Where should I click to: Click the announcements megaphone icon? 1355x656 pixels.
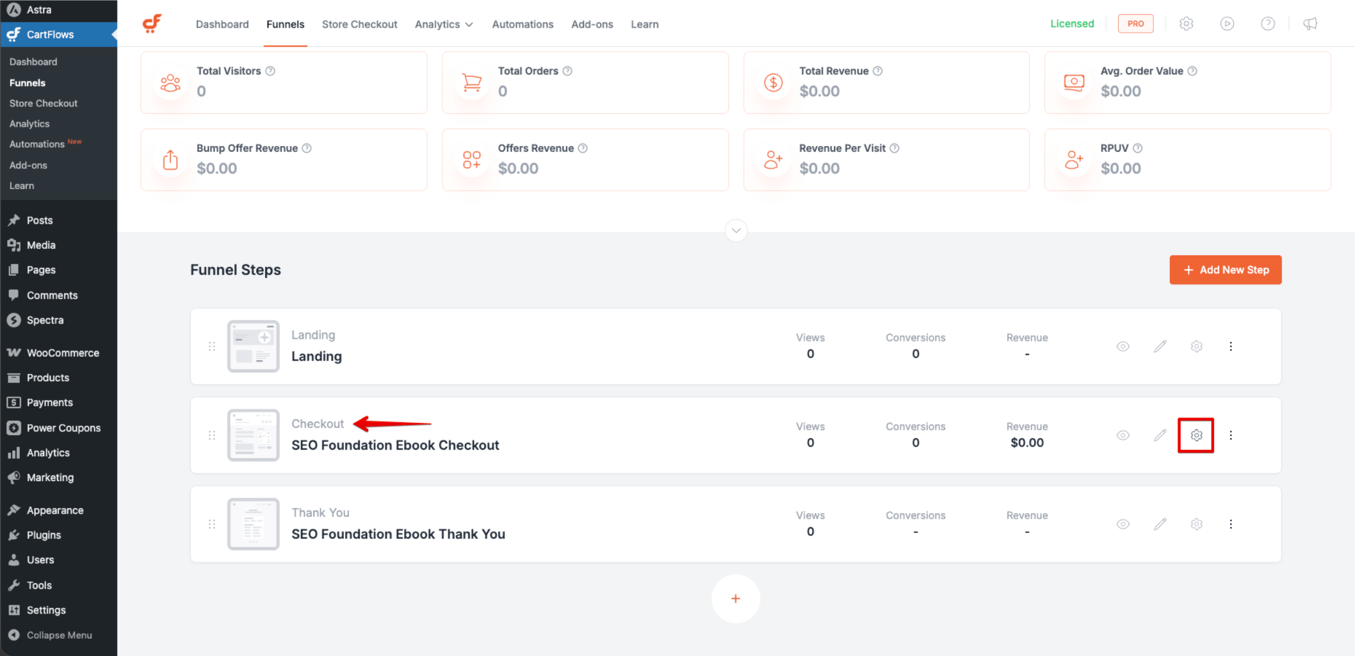click(x=1309, y=24)
